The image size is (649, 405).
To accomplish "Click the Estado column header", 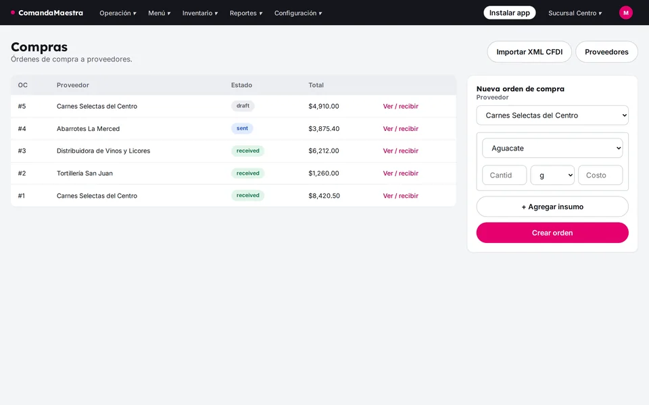I will [241, 85].
